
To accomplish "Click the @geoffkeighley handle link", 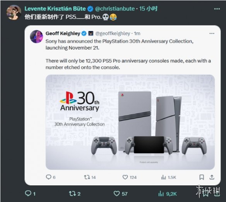I will tap(113, 33).
